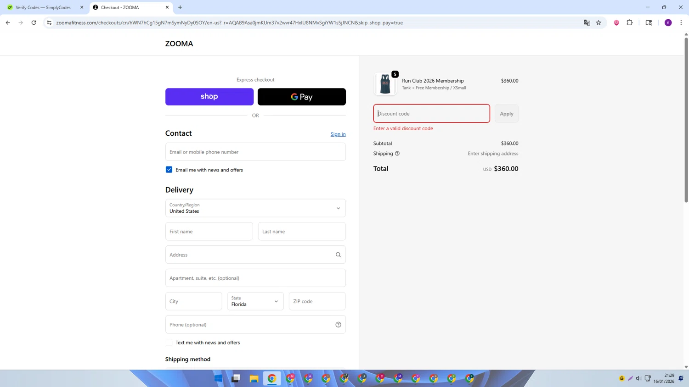Open Task View from the taskbar
Viewport: 689px width, 387px height.
tap(236, 378)
